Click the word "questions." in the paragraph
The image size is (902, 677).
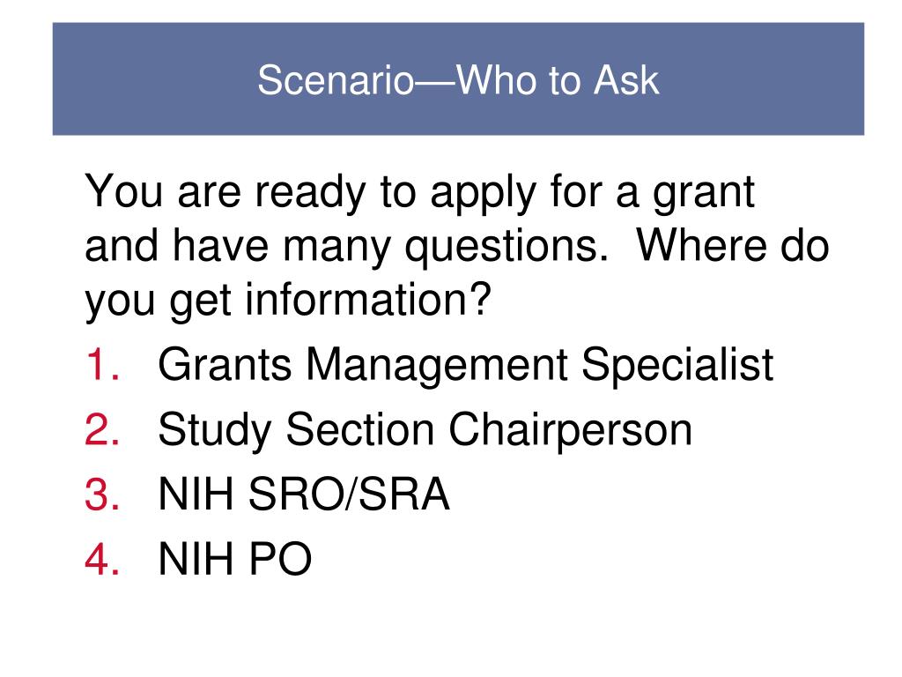tap(506, 248)
